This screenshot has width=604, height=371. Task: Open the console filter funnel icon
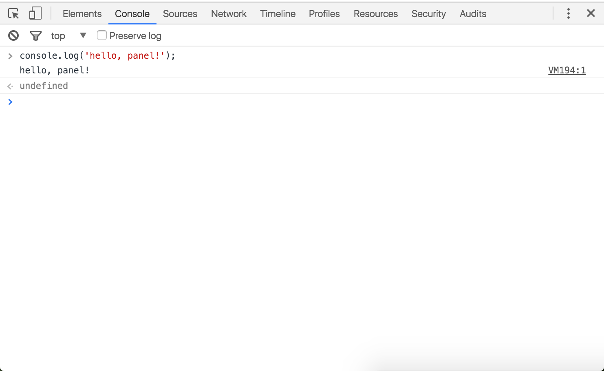(36, 36)
